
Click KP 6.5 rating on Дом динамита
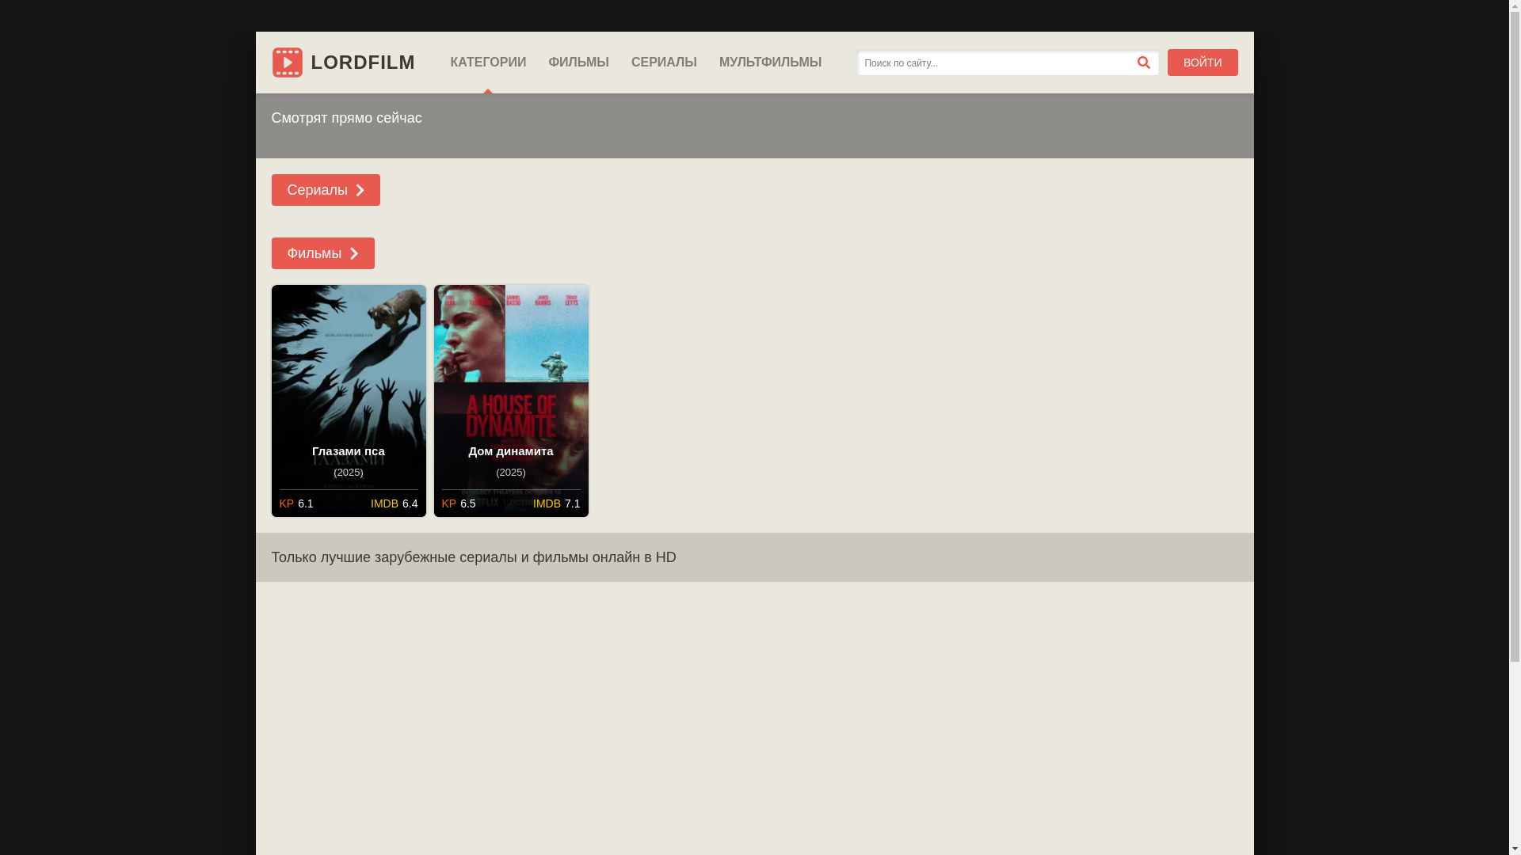point(459,503)
